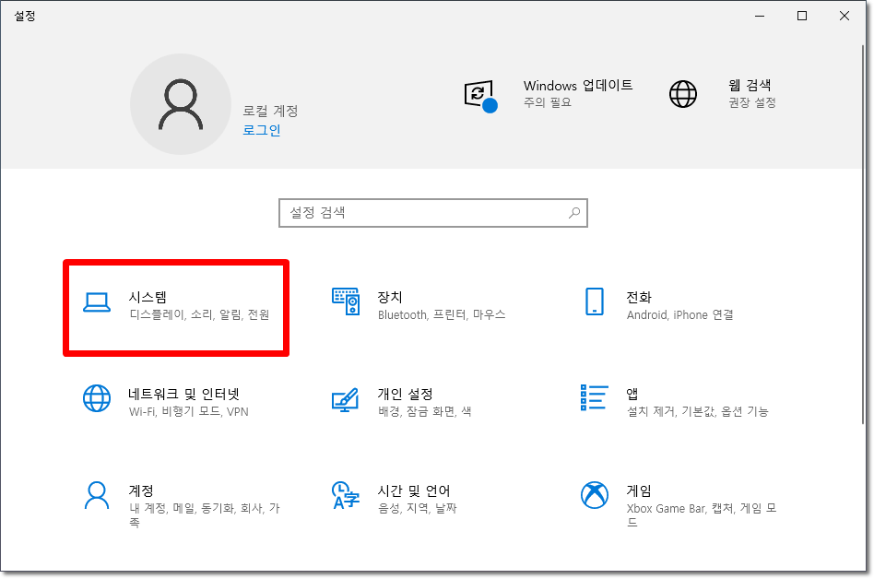The width and height of the screenshot is (874, 579).
Task: Select the 웹 검색 globe icon
Action: [683, 94]
